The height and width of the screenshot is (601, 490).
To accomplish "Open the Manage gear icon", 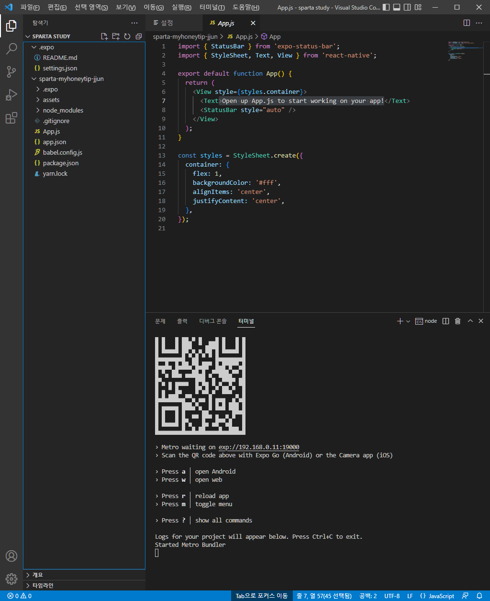I will coord(11,579).
